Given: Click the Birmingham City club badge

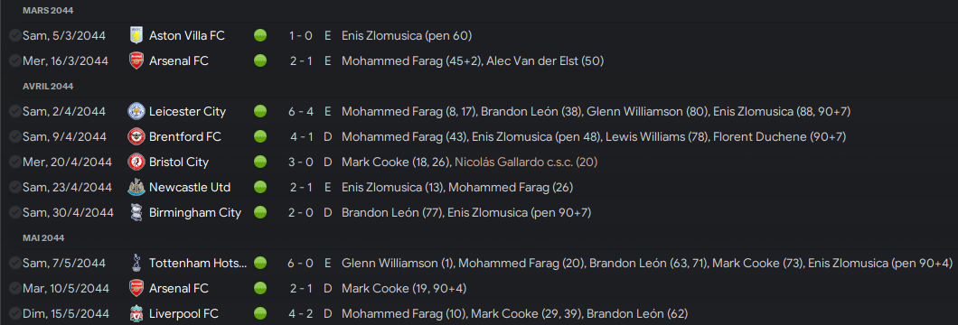Looking at the screenshot, I should [136, 213].
